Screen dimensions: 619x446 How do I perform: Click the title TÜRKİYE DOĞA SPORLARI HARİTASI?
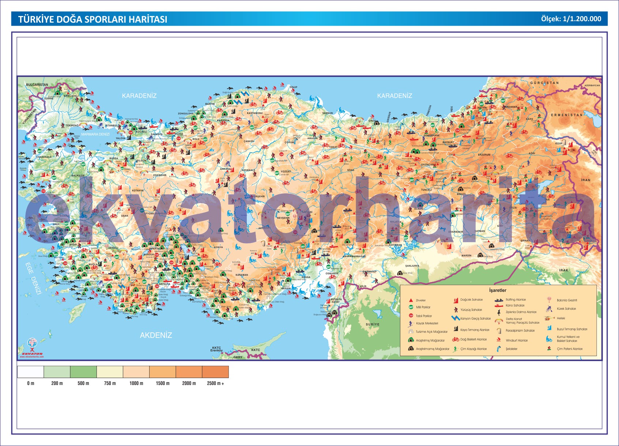click(93, 19)
